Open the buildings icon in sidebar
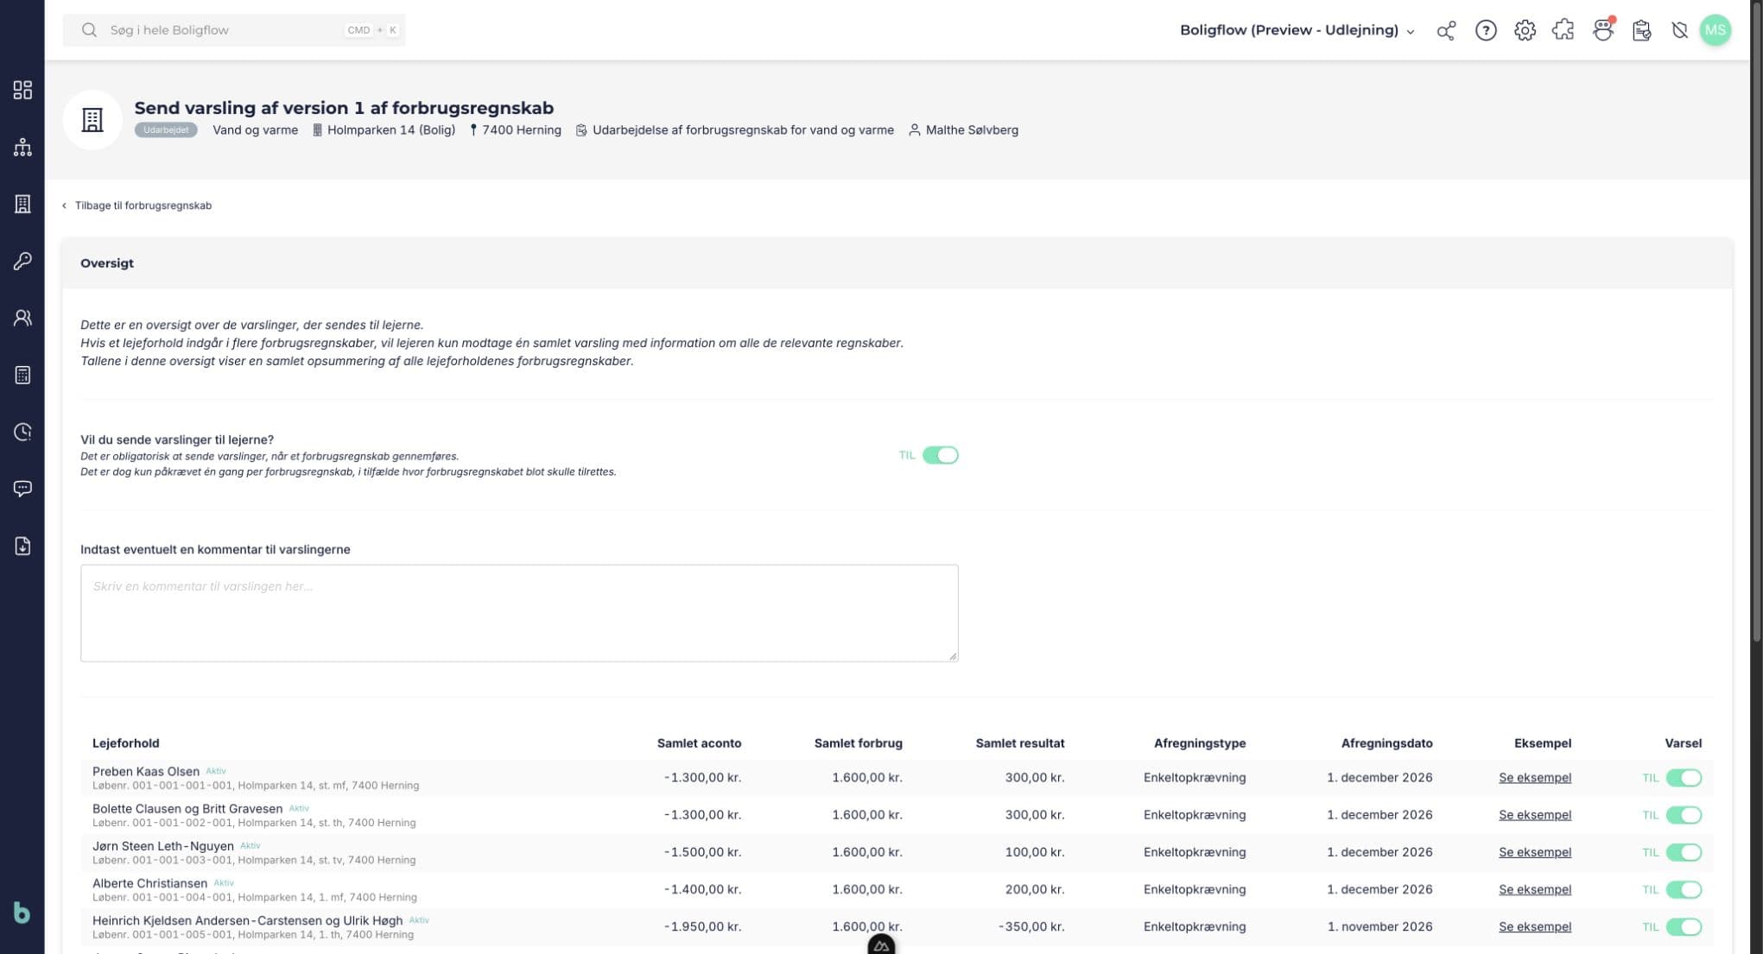The height and width of the screenshot is (954, 1763). 22,204
